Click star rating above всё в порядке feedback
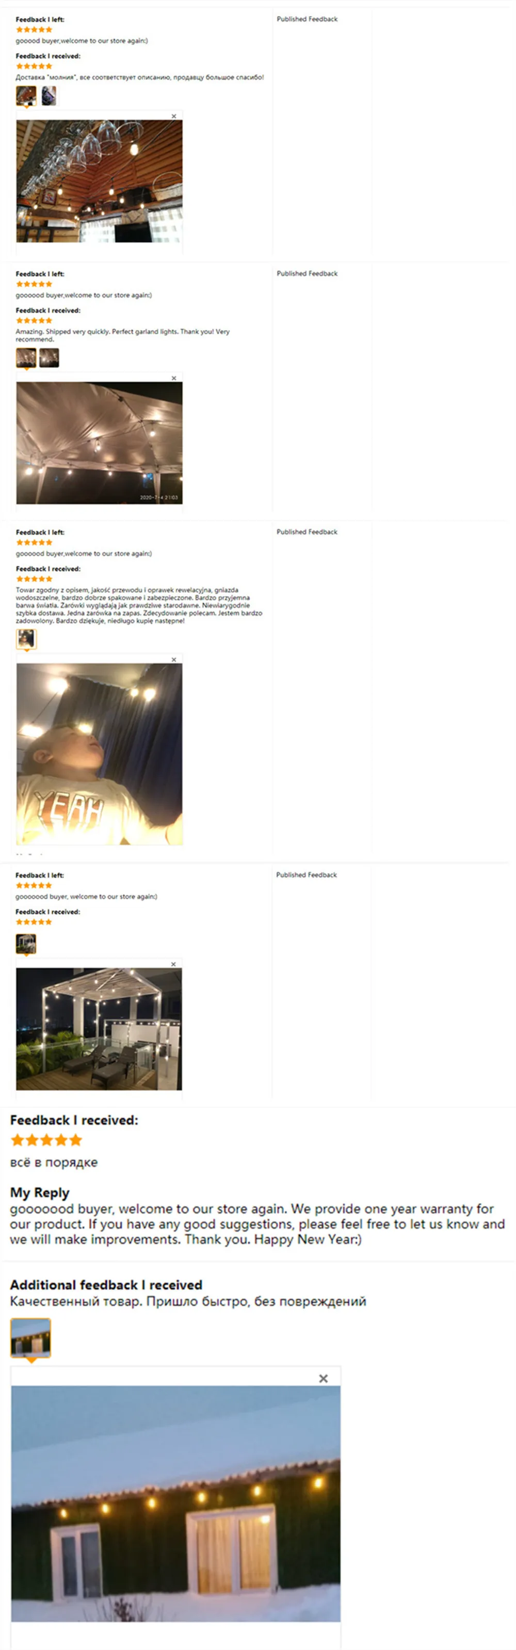Image resolution: width=516 pixels, height=1650 pixels. click(47, 1140)
